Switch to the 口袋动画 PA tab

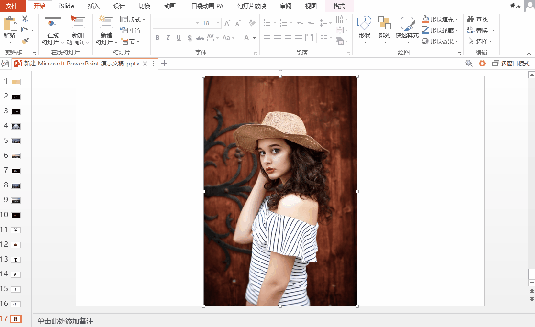click(x=207, y=6)
